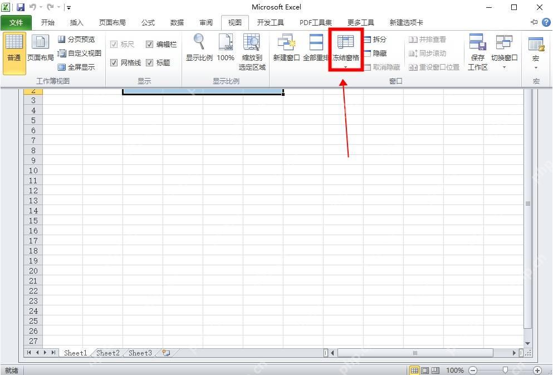Click the 宏 macros icon
This screenshot has width=553, height=375.
[x=536, y=44]
